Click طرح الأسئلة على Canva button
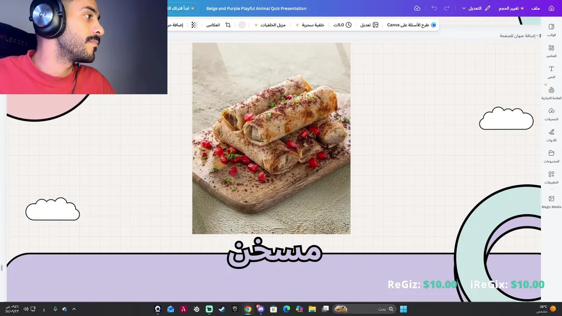This screenshot has height=316, width=562. 411,25
